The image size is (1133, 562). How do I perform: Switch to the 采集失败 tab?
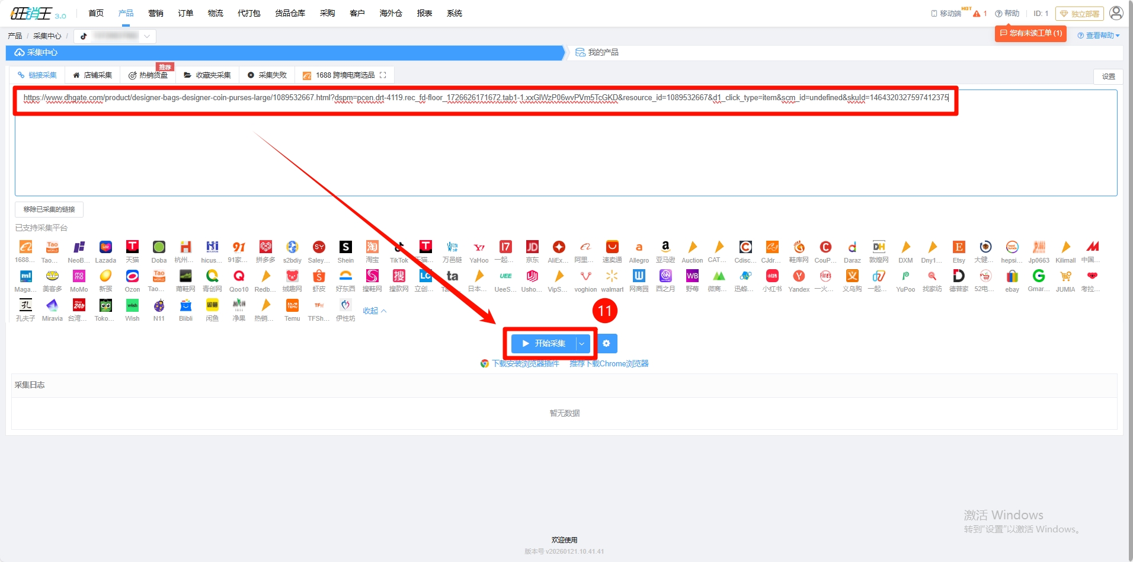[267, 75]
